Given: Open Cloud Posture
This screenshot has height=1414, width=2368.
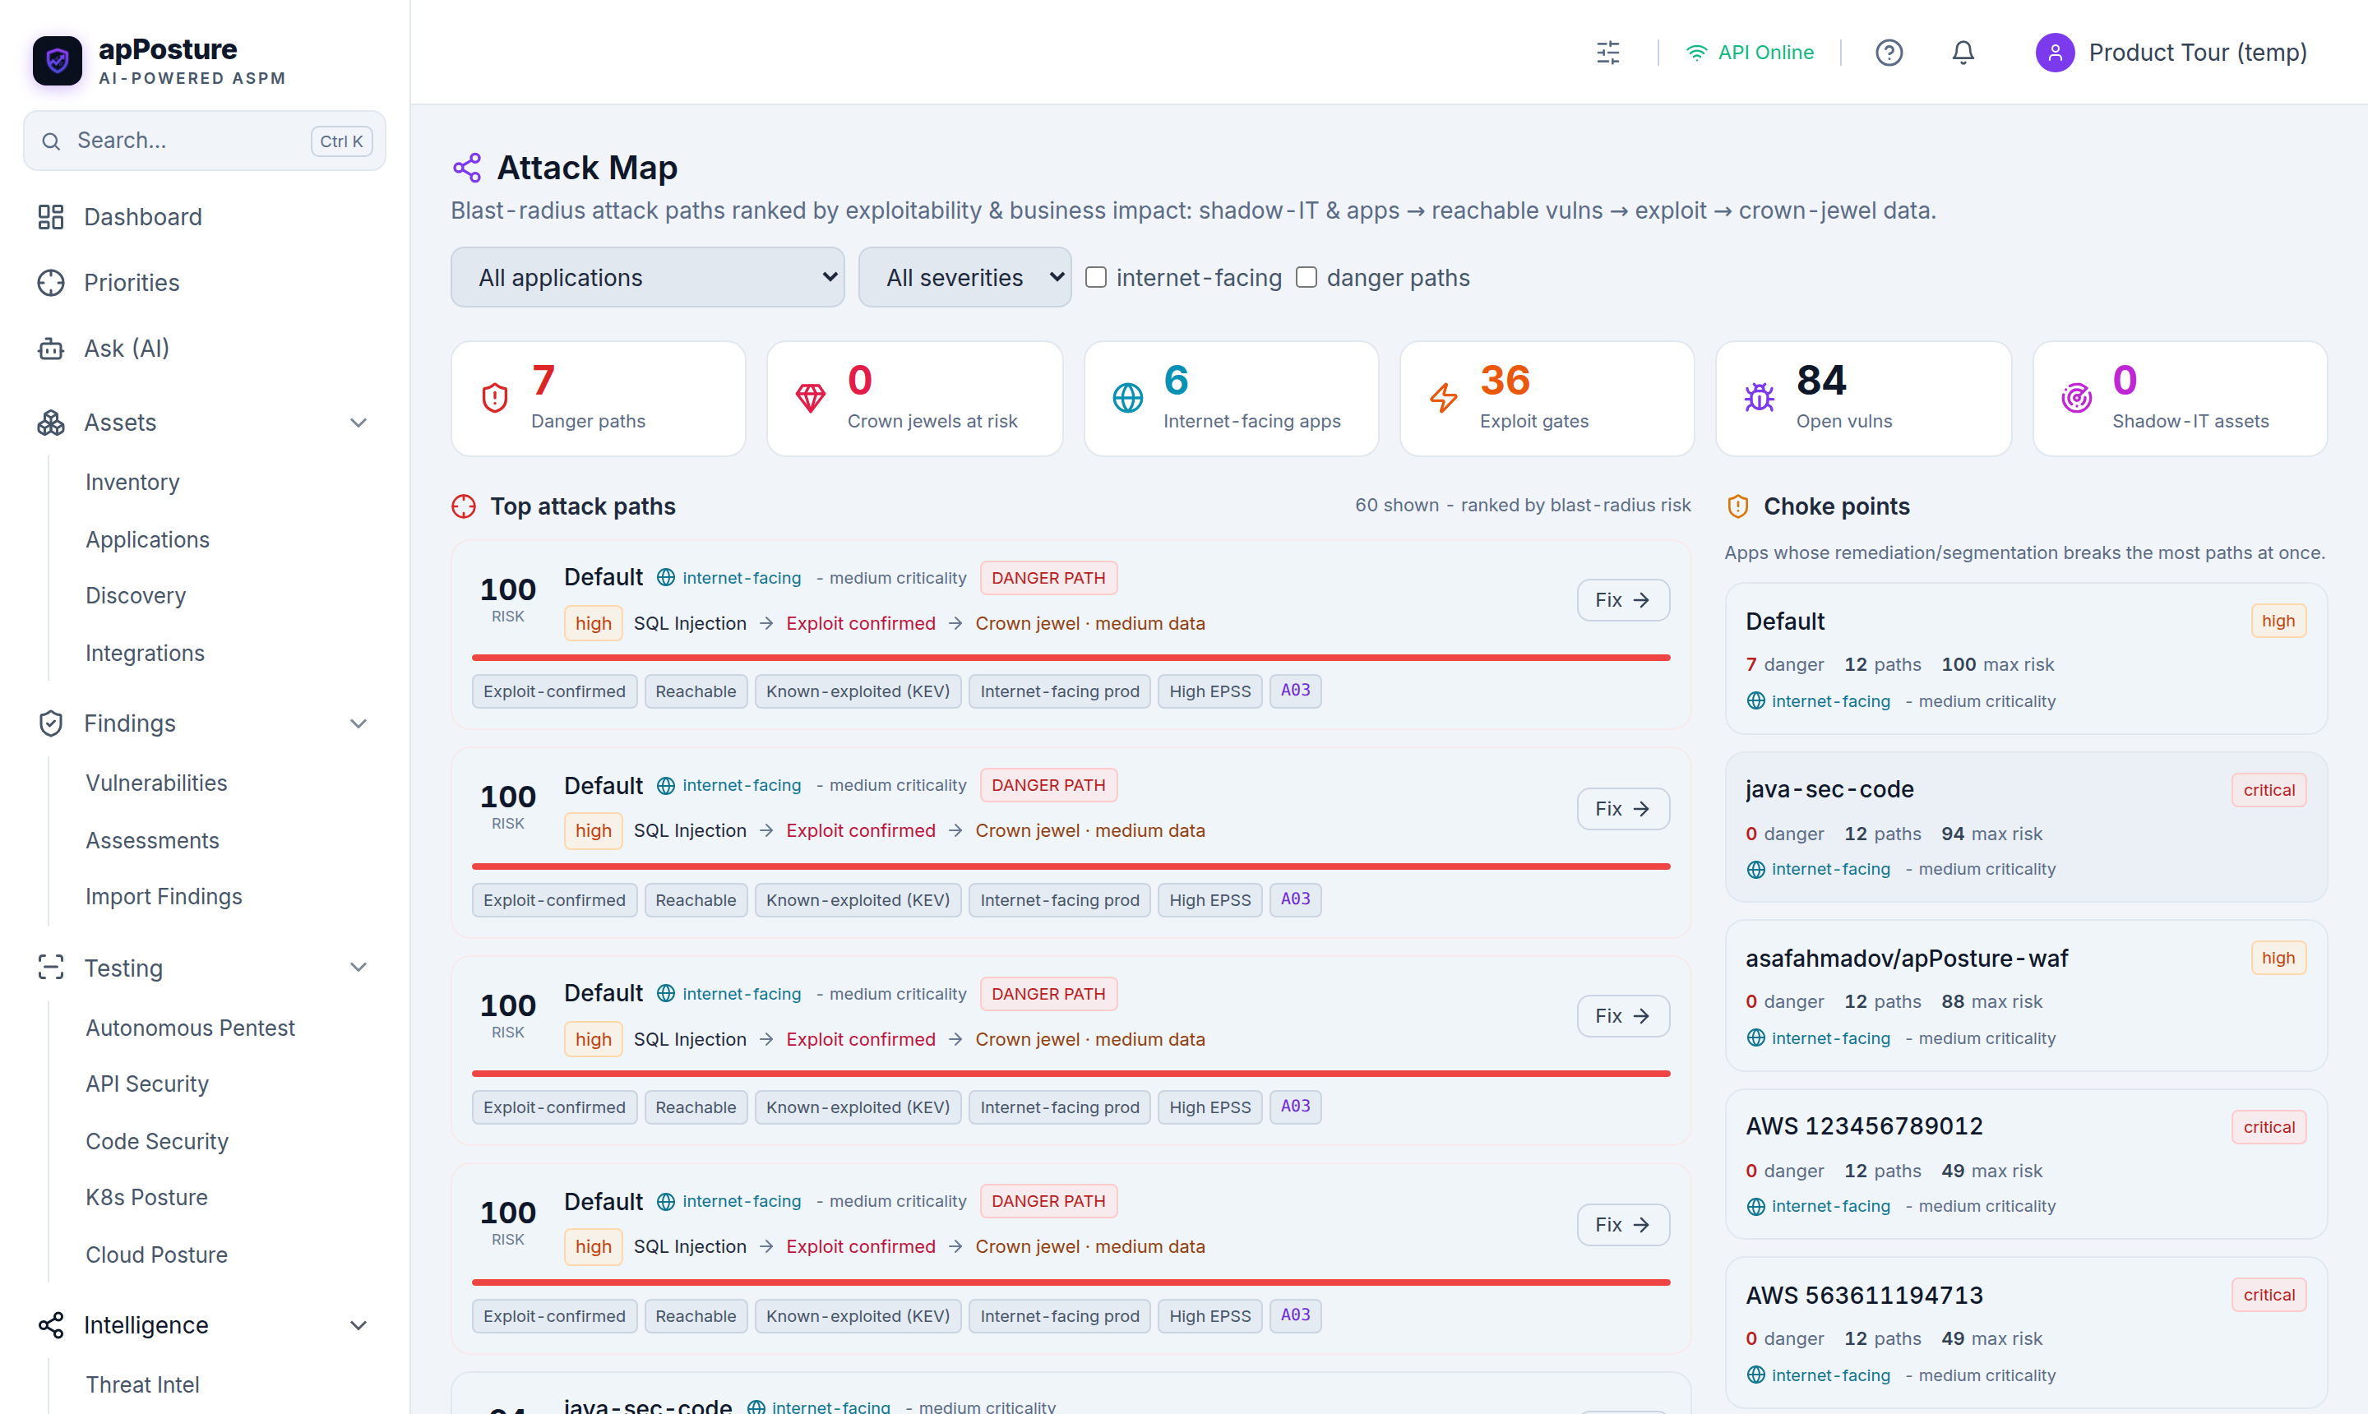Looking at the screenshot, I should coord(156,1255).
